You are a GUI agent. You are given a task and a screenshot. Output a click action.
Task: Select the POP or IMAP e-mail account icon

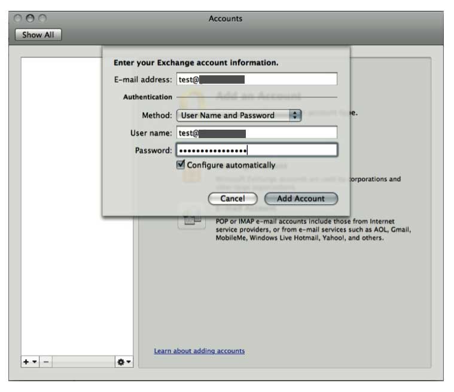(x=189, y=220)
